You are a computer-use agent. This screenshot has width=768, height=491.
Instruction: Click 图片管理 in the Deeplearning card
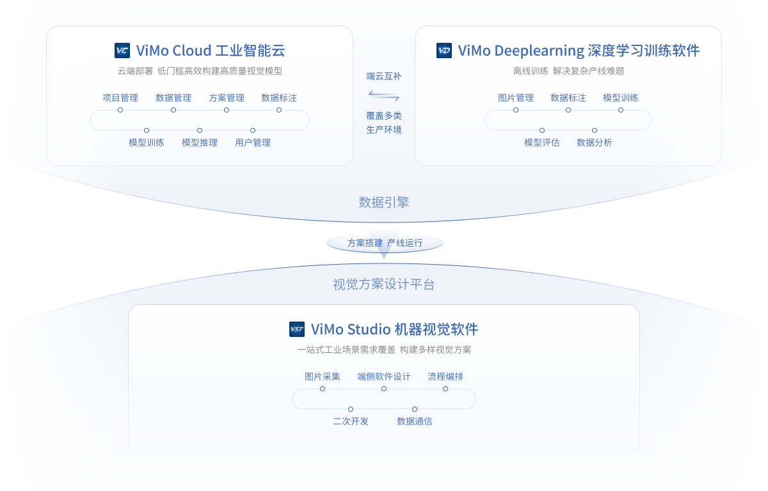(x=516, y=98)
